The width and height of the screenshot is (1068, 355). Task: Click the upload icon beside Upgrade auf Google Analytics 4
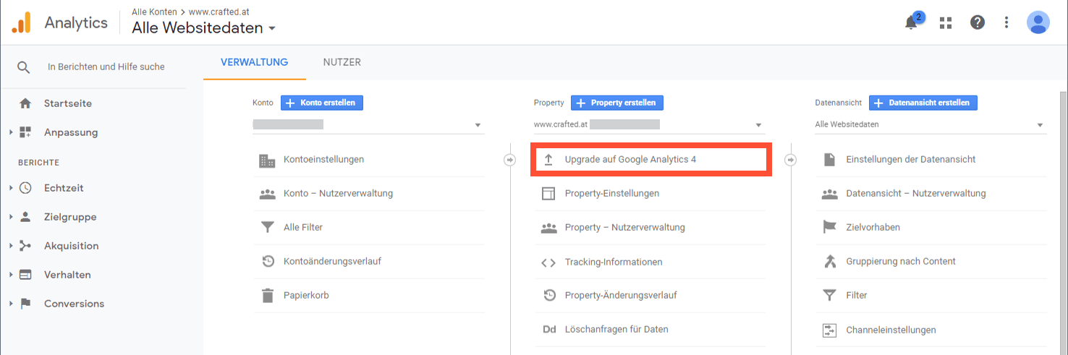(x=548, y=159)
